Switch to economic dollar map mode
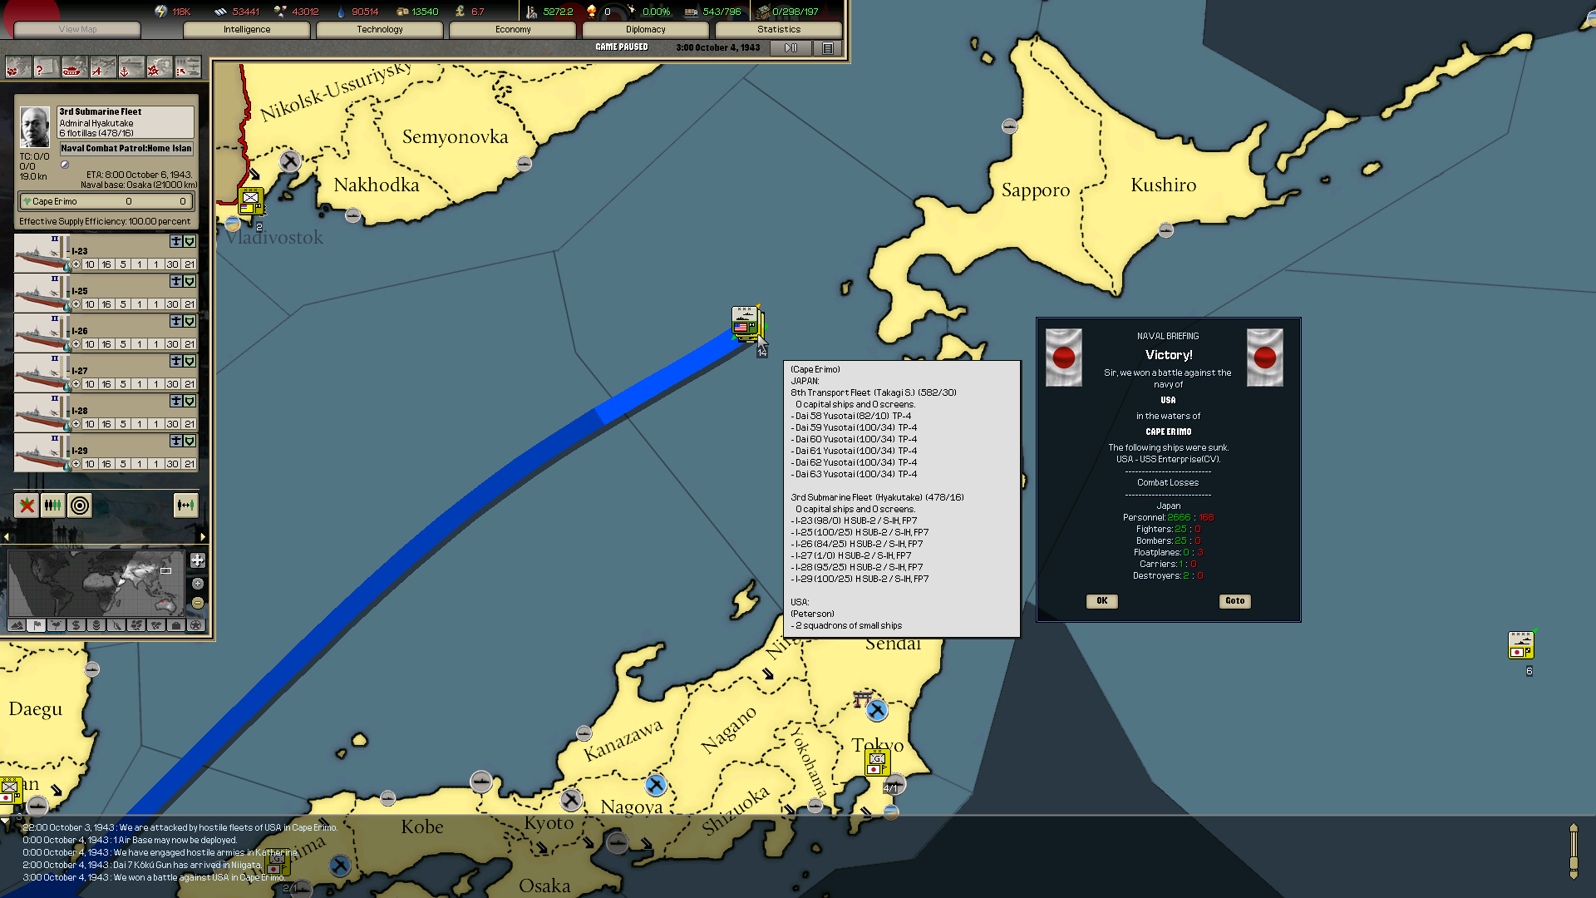This screenshot has width=1596, height=898. [76, 625]
